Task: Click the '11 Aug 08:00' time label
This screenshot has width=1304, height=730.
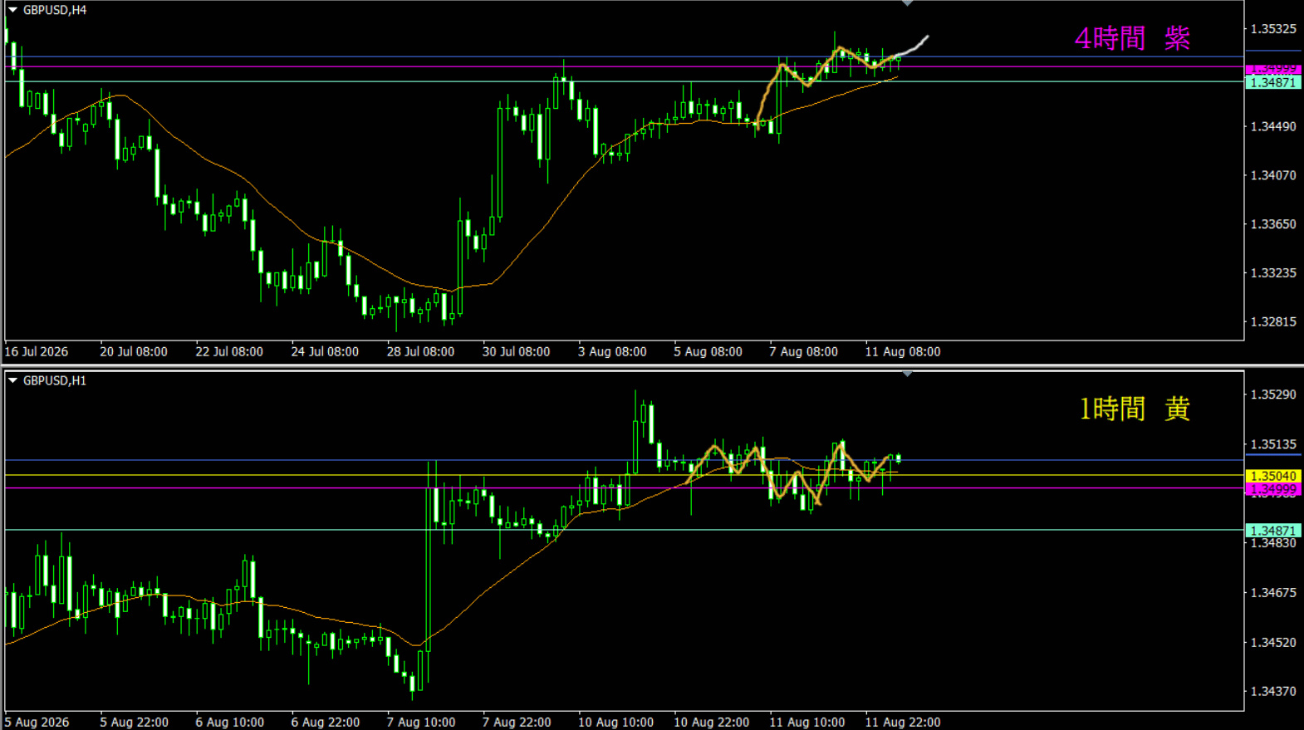Action: click(903, 351)
